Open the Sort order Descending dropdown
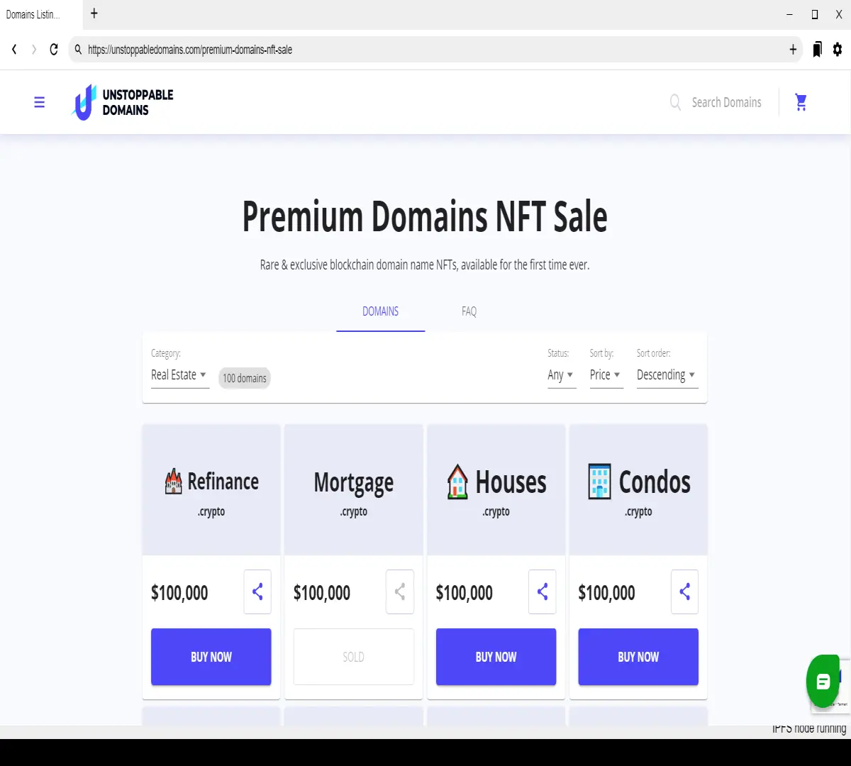The image size is (851, 766). [667, 375]
